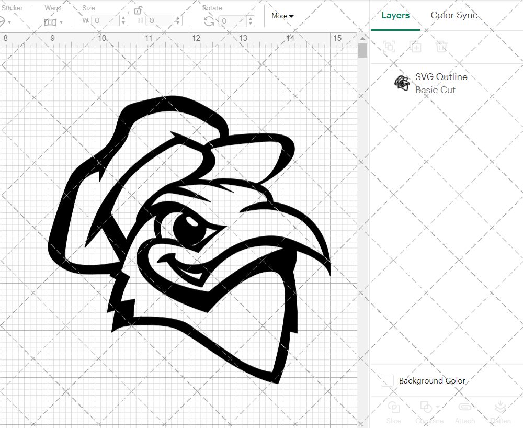Image resolution: width=523 pixels, height=428 pixels.
Task: Duplicate the selected layer
Action: [416, 47]
